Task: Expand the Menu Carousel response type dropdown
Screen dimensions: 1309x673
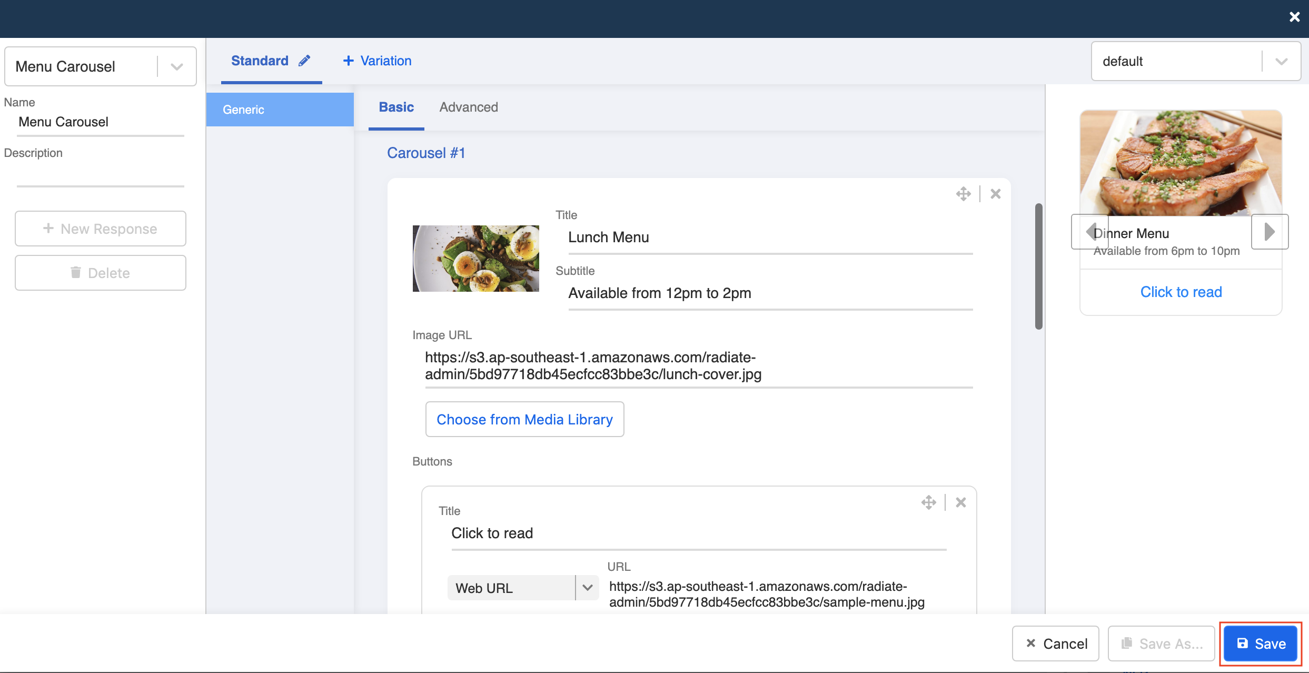Action: point(175,66)
